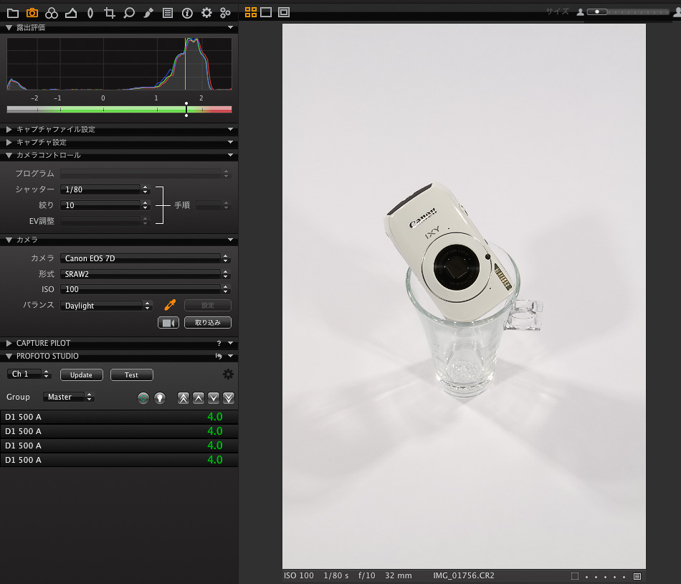Select the Crop tool tab icon
The image size is (681, 584).
pyautogui.click(x=110, y=13)
